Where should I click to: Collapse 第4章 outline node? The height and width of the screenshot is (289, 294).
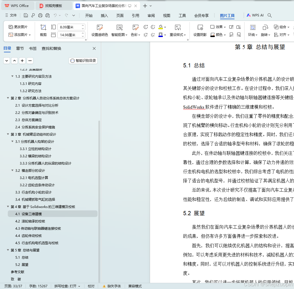(8, 207)
